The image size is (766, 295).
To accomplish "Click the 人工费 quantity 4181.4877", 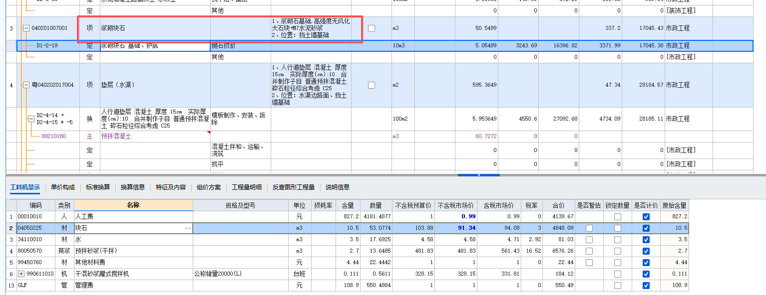I will point(378,217).
